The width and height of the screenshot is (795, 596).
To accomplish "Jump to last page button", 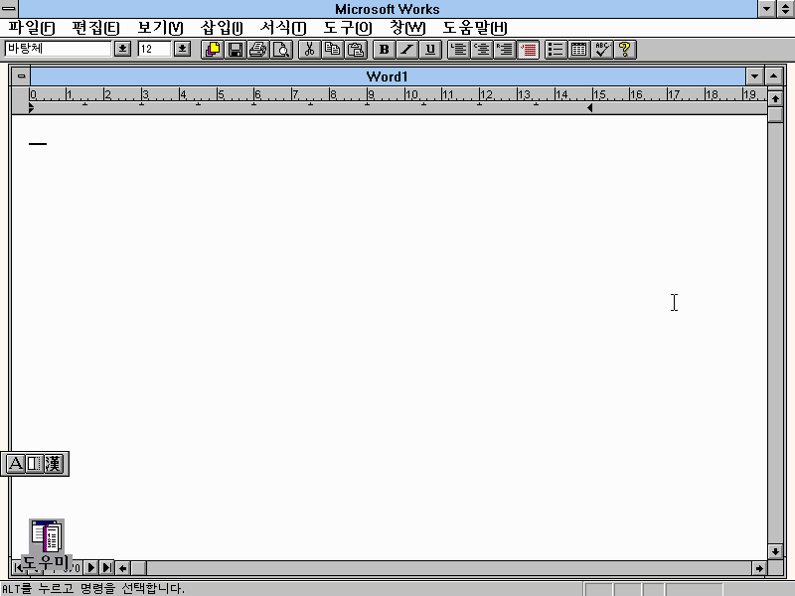I will [x=106, y=567].
